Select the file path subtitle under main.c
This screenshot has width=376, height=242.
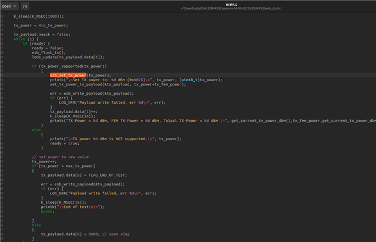click(231, 8)
